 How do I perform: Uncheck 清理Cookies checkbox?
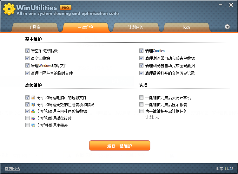[x=141, y=50]
